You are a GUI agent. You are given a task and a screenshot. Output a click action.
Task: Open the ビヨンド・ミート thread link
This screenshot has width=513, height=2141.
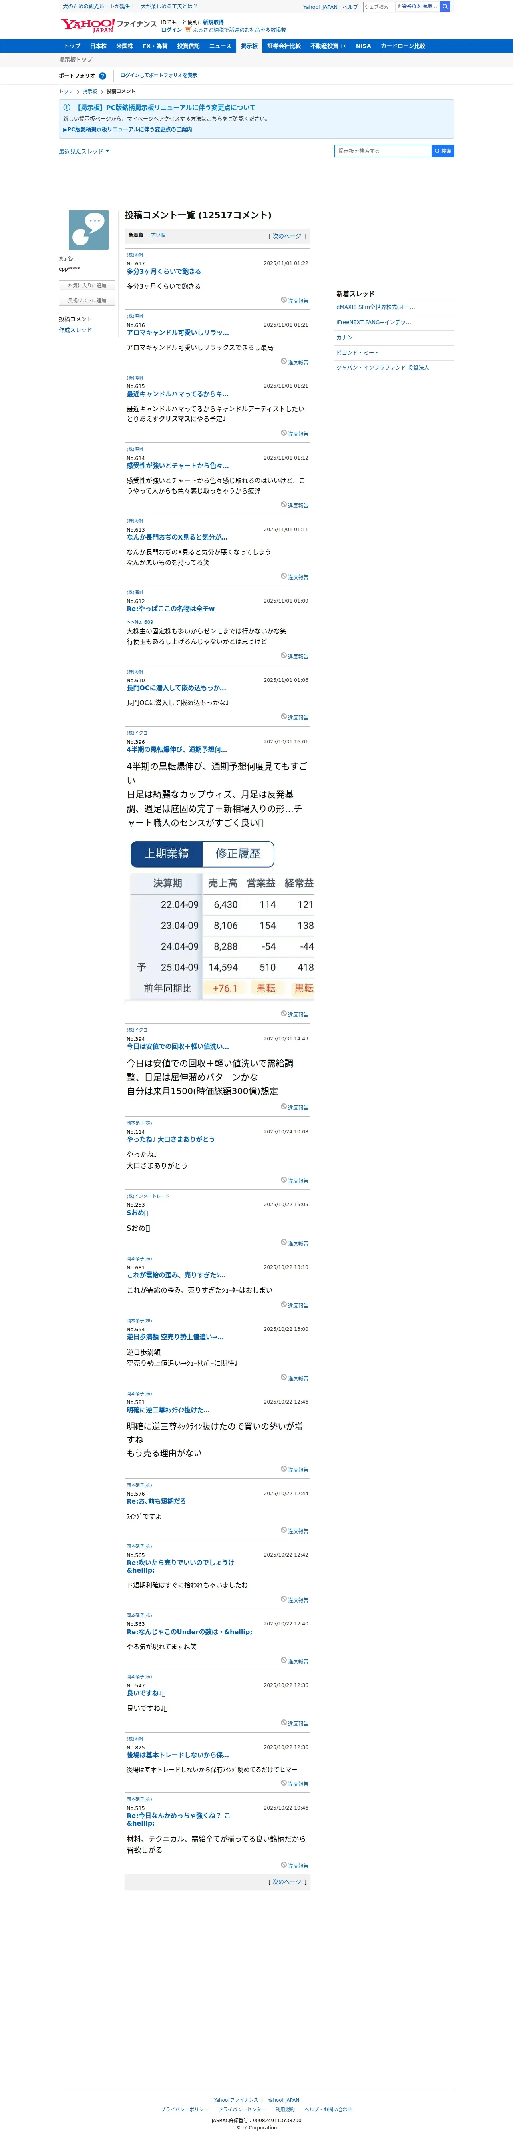pos(358,353)
